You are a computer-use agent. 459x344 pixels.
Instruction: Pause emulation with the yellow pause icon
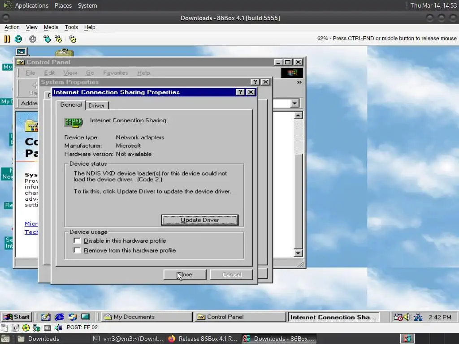point(7,39)
